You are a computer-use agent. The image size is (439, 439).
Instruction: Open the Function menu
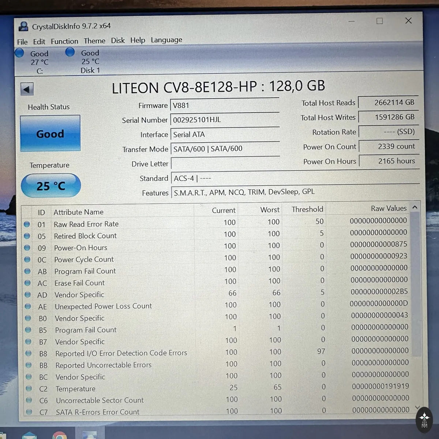click(64, 41)
